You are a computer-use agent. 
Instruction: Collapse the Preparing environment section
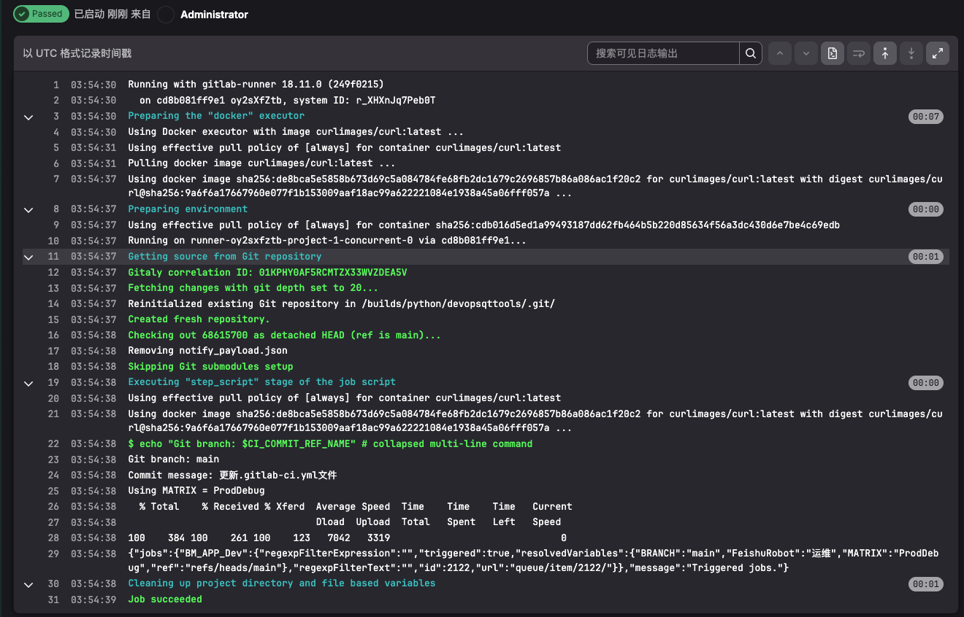click(28, 210)
